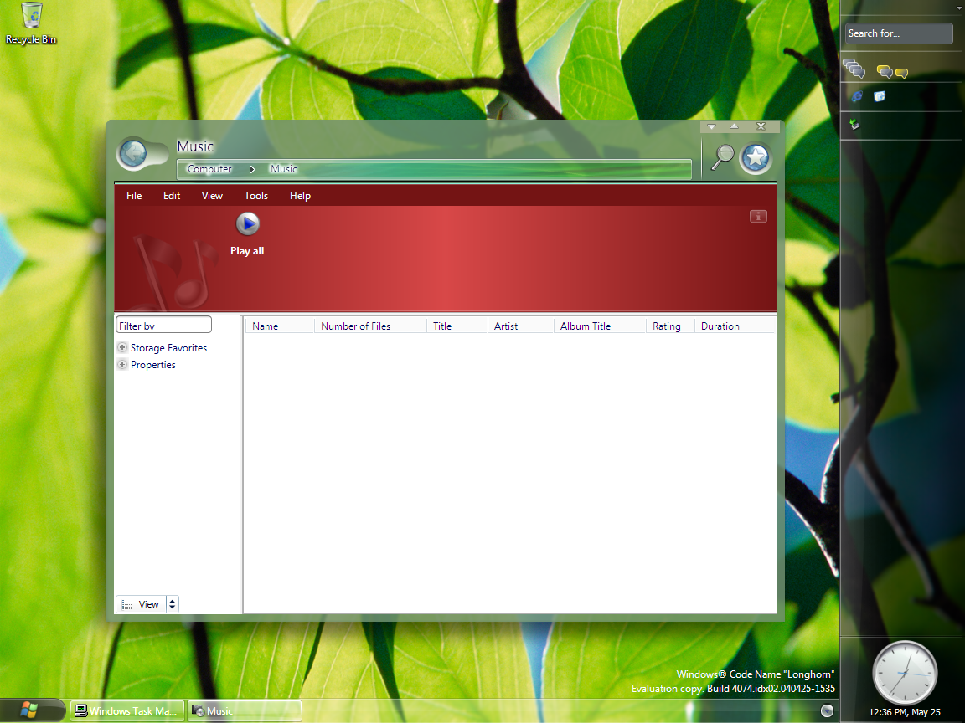The image size is (965, 723).
Task: Click Music in the address breadcrumb
Action: (284, 168)
